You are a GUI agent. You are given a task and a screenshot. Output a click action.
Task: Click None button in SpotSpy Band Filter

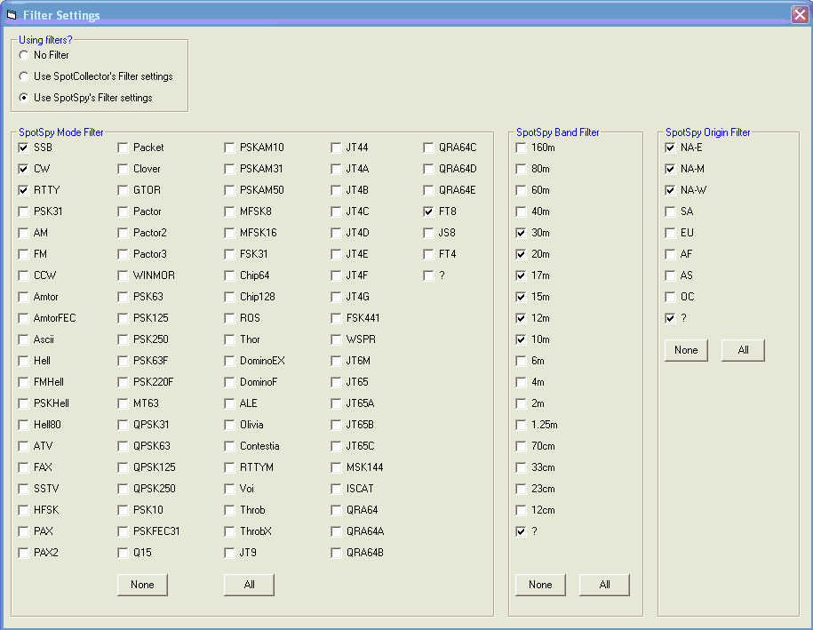pyautogui.click(x=540, y=585)
